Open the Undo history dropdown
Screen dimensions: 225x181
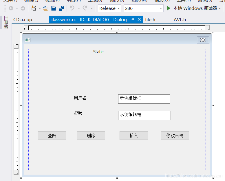[x=79, y=8]
